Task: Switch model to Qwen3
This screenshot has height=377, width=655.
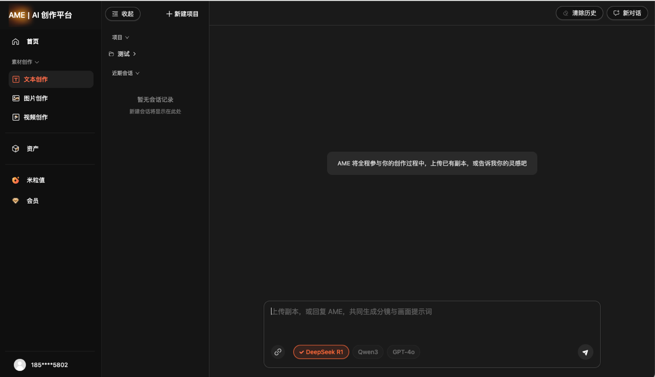Action: pos(368,352)
